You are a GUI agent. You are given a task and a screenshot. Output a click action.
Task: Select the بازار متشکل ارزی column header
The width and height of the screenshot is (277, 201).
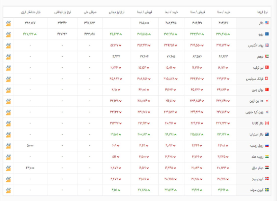pos(30,12)
